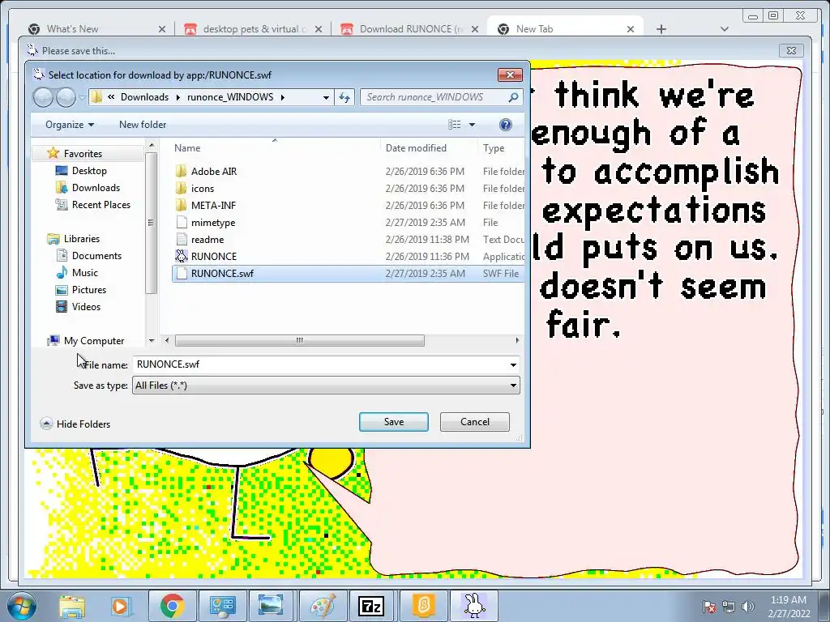This screenshot has height=622, width=830.
Task: Open the Music library
Action: click(x=77, y=272)
